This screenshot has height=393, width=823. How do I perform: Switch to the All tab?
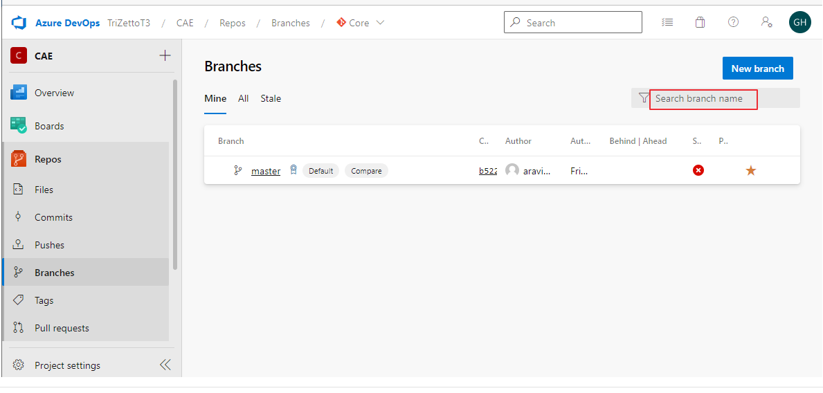point(243,98)
